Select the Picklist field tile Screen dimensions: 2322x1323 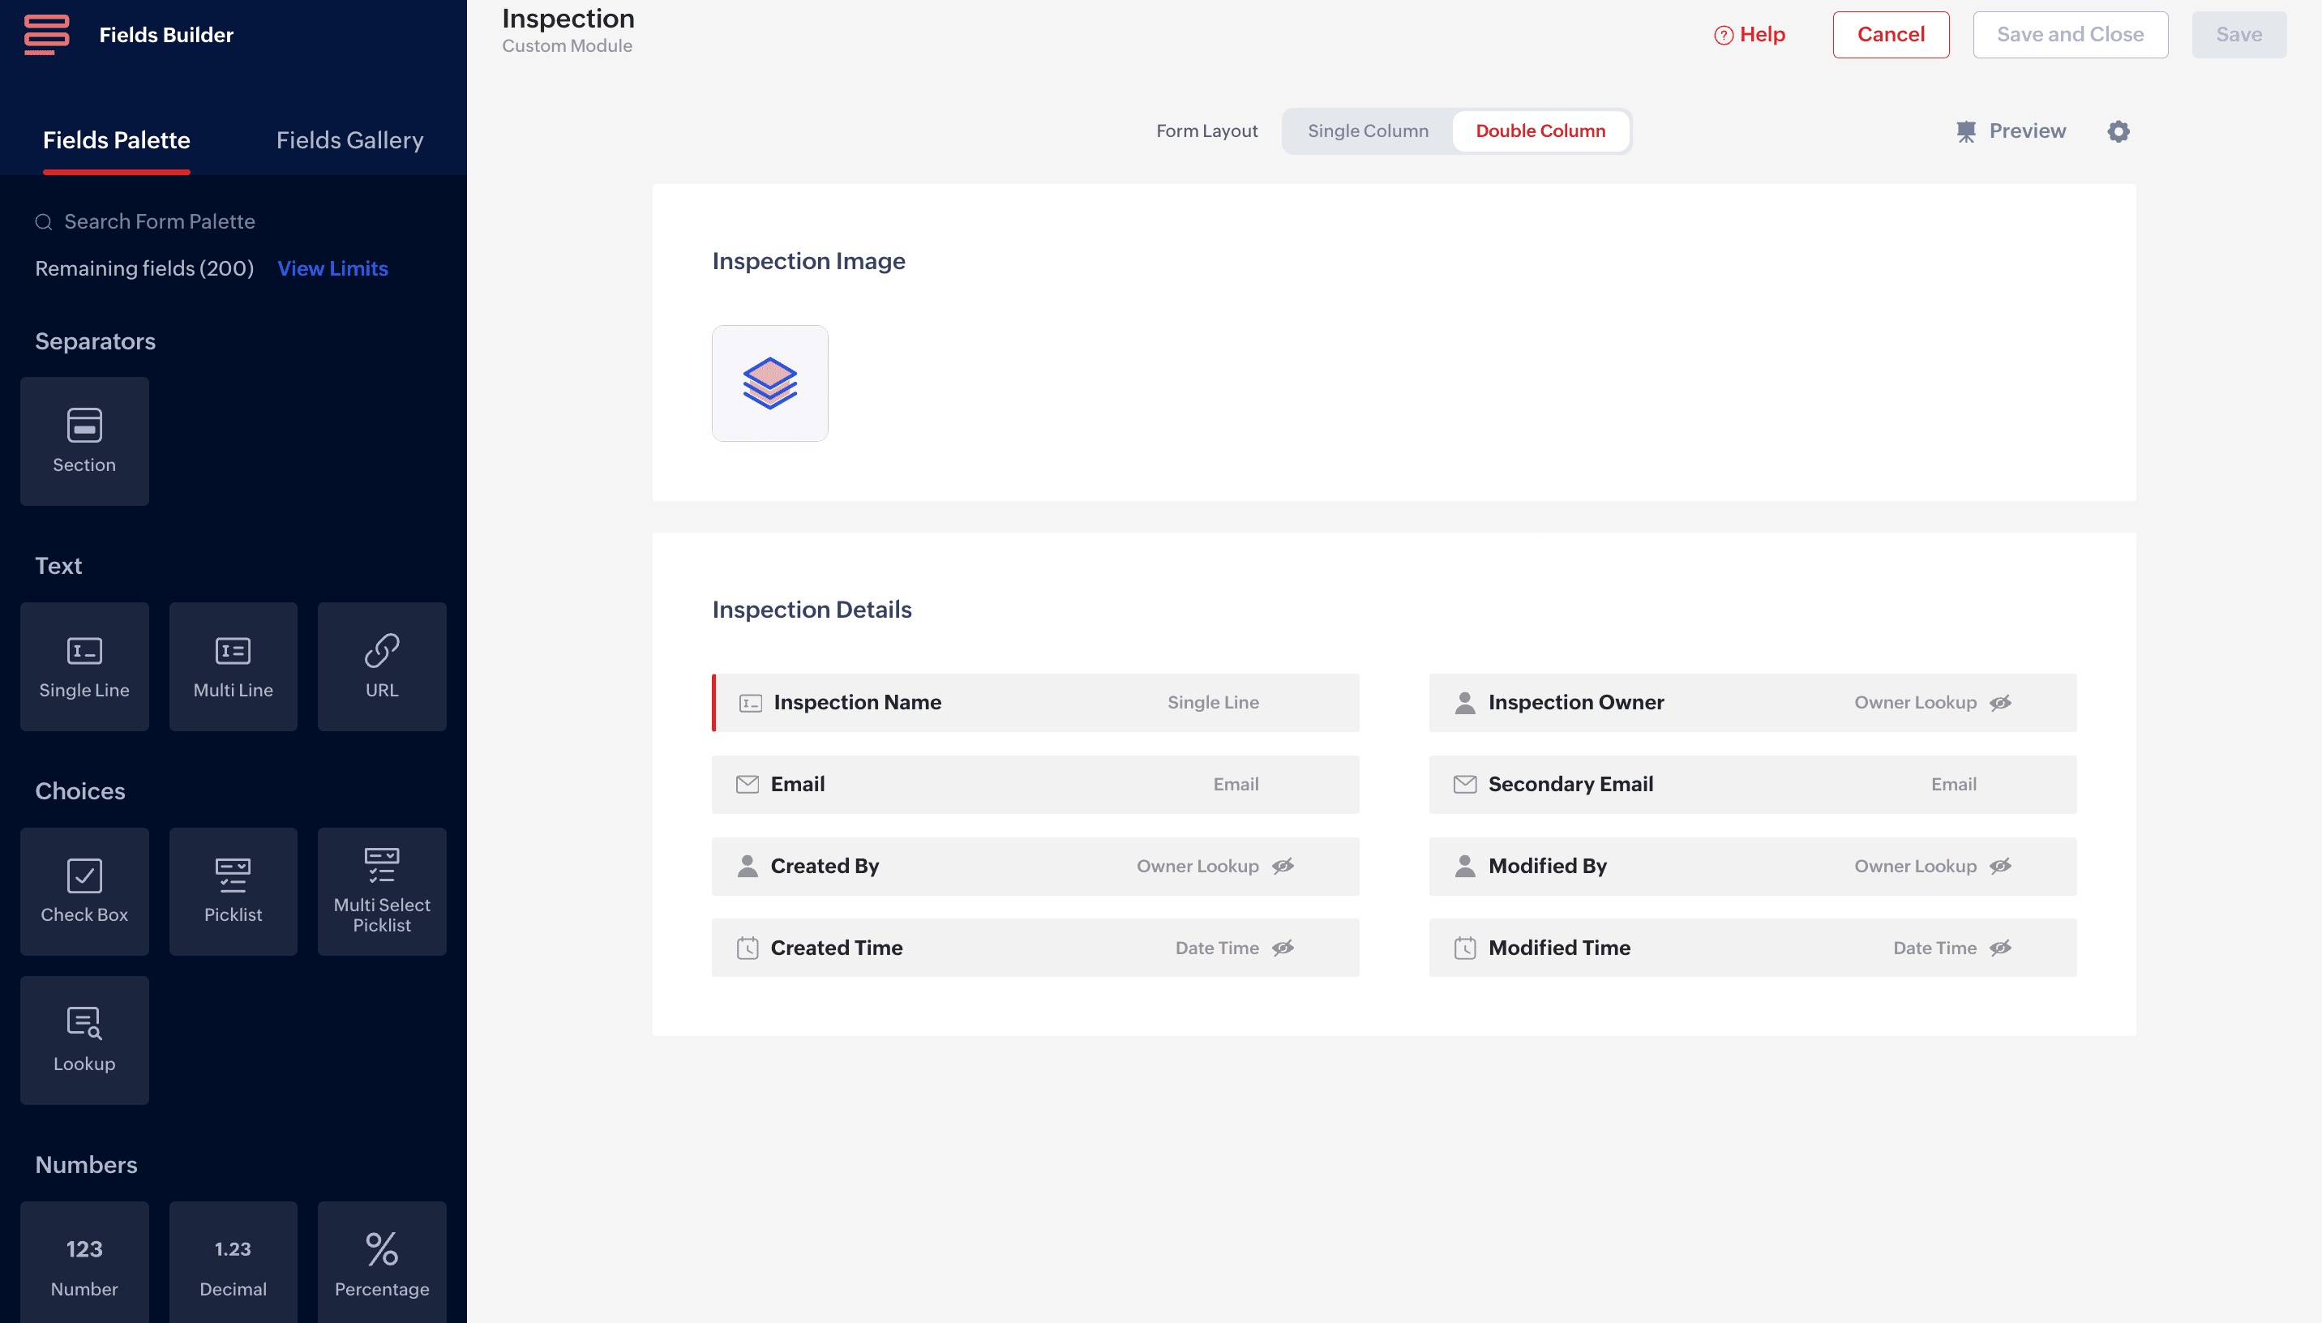point(233,892)
